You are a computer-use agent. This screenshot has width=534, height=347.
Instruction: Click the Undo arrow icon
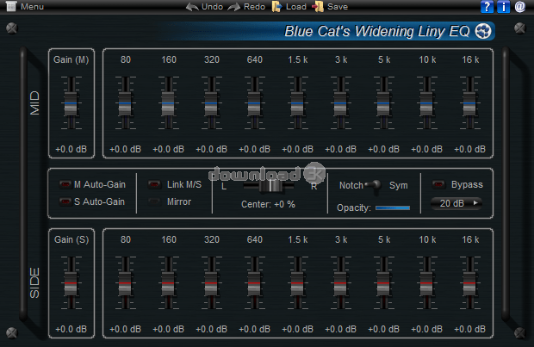(192, 7)
